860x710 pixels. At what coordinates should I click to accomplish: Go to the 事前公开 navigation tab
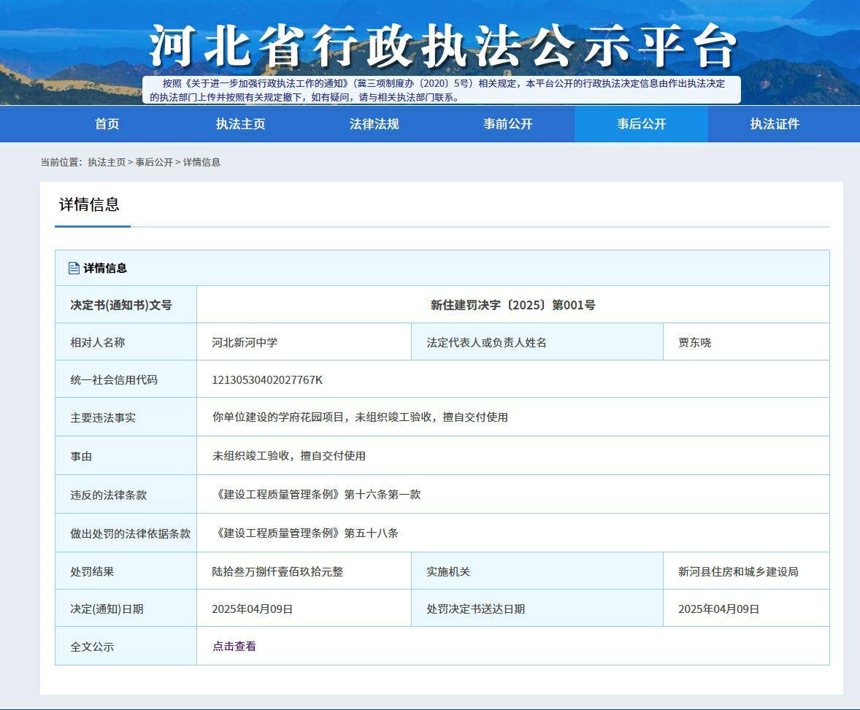pos(507,124)
